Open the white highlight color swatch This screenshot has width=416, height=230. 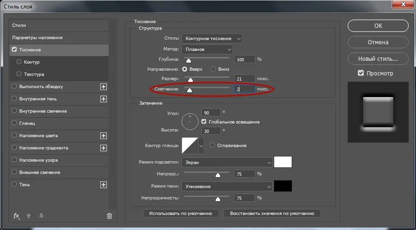pyautogui.click(x=283, y=162)
